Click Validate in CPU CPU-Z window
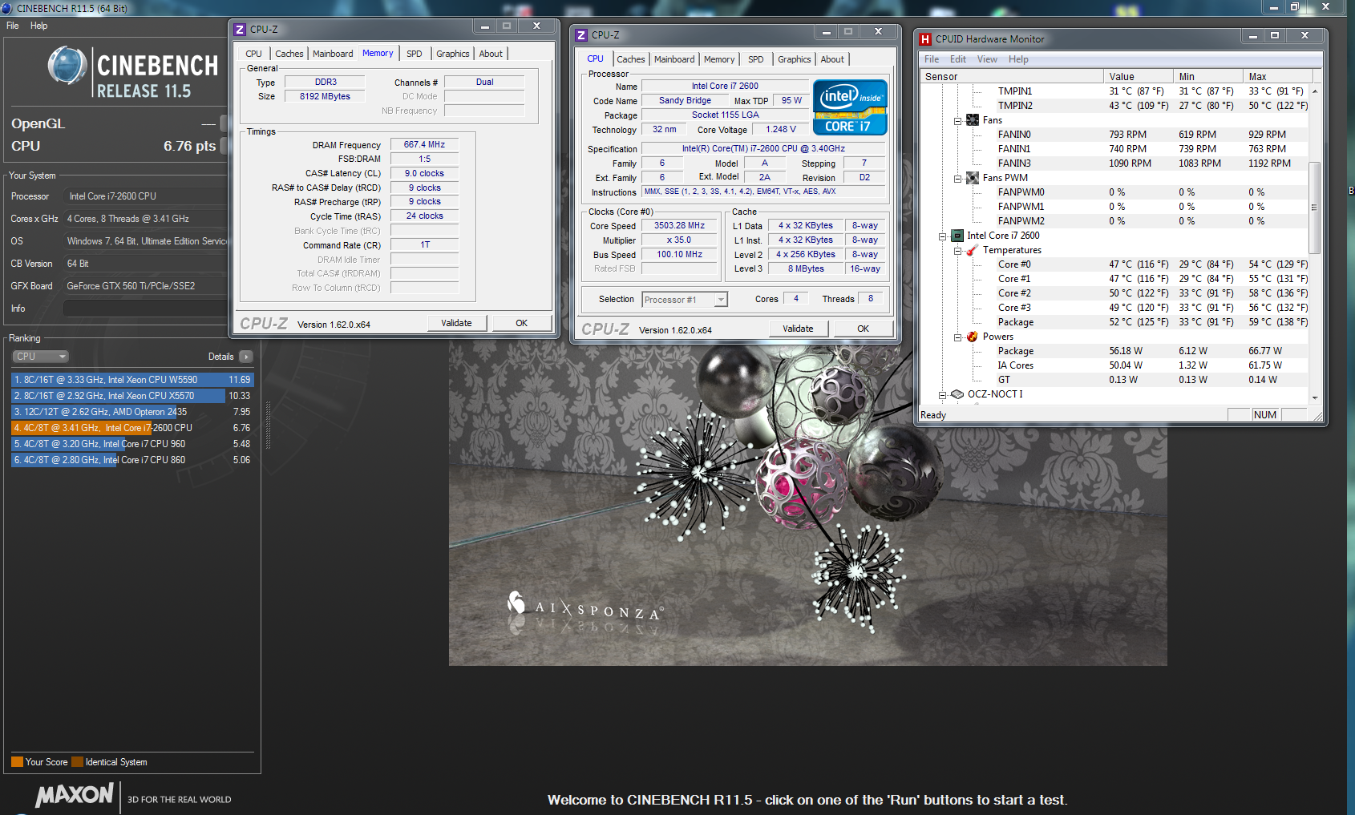Screen dimensions: 1355x815 pos(798,329)
